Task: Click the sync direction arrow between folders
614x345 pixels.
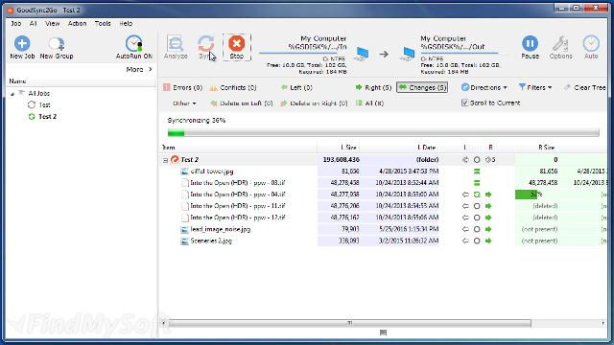Action: pos(384,54)
